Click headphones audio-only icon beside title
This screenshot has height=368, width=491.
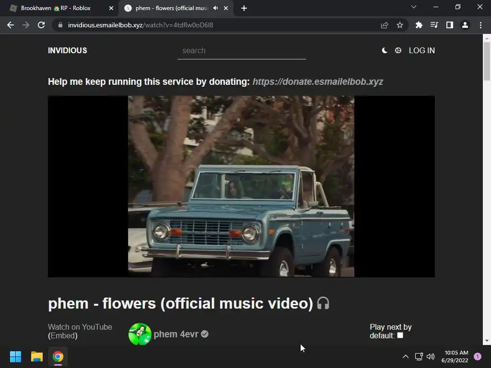[x=323, y=303]
